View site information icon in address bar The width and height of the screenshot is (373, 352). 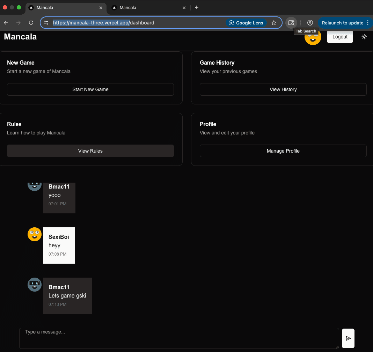pyautogui.click(x=46, y=23)
